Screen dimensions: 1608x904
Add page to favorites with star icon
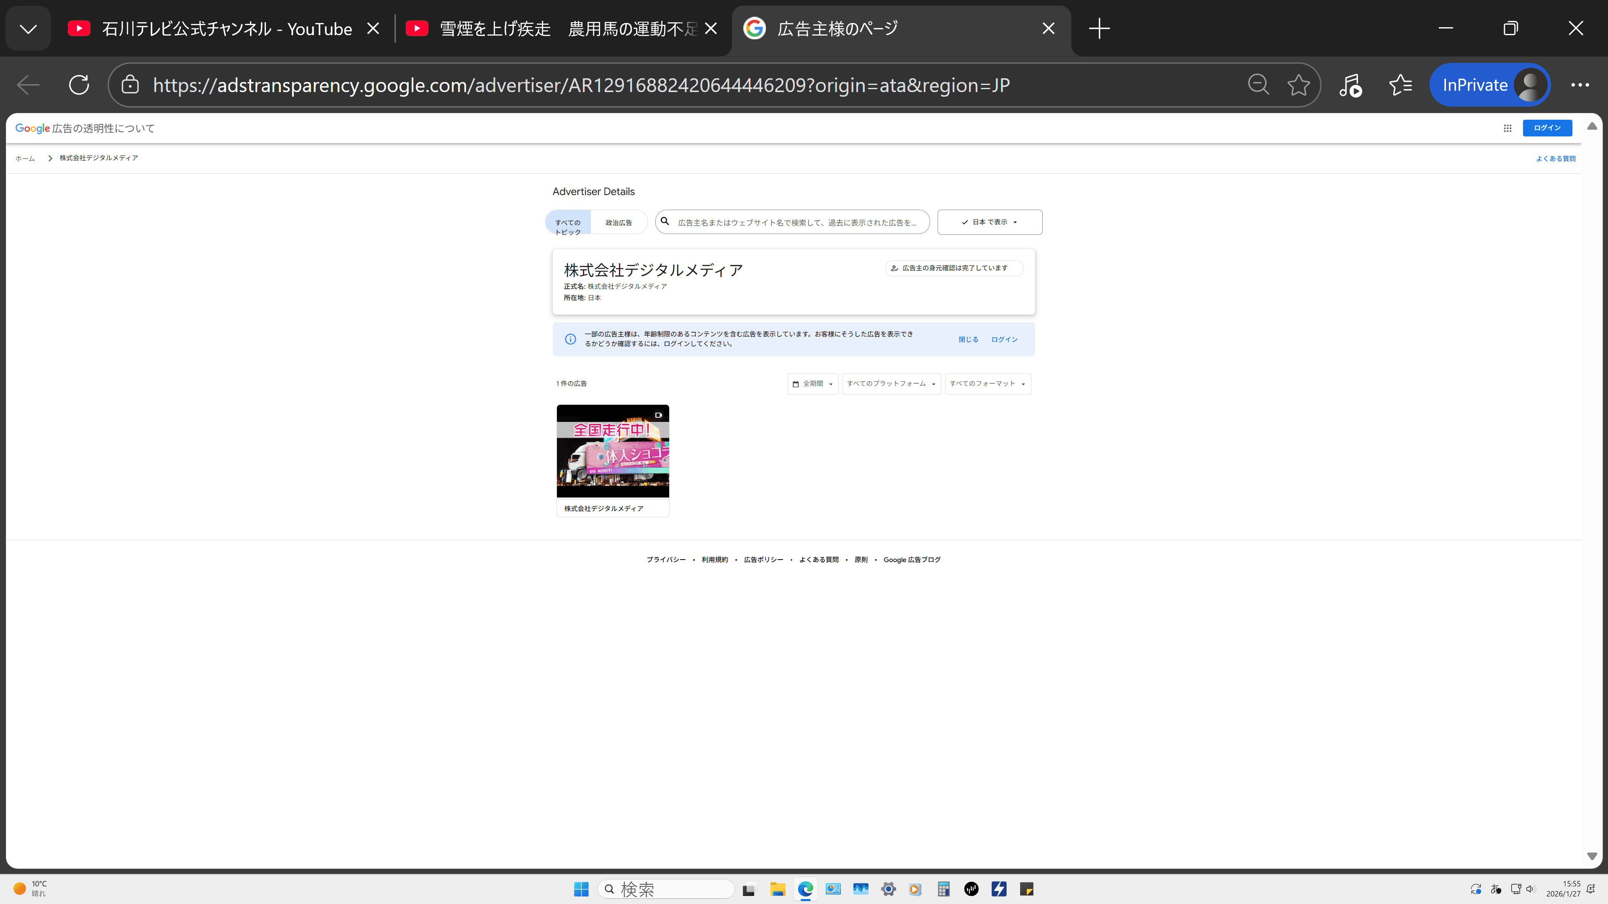click(1299, 85)
